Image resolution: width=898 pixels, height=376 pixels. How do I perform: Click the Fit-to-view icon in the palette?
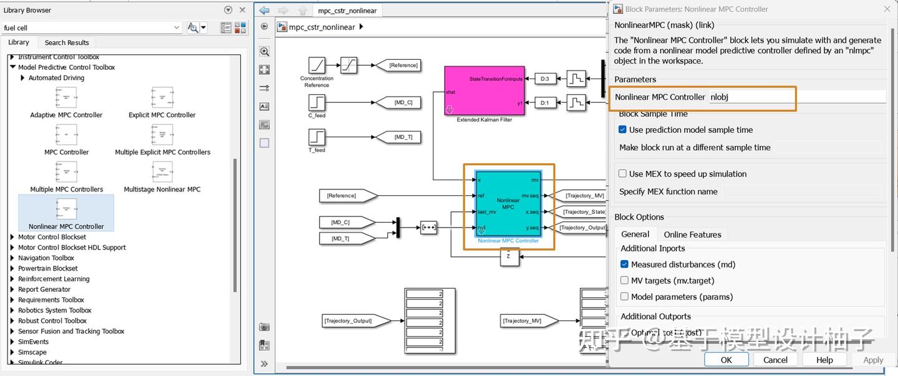point(264,69)
